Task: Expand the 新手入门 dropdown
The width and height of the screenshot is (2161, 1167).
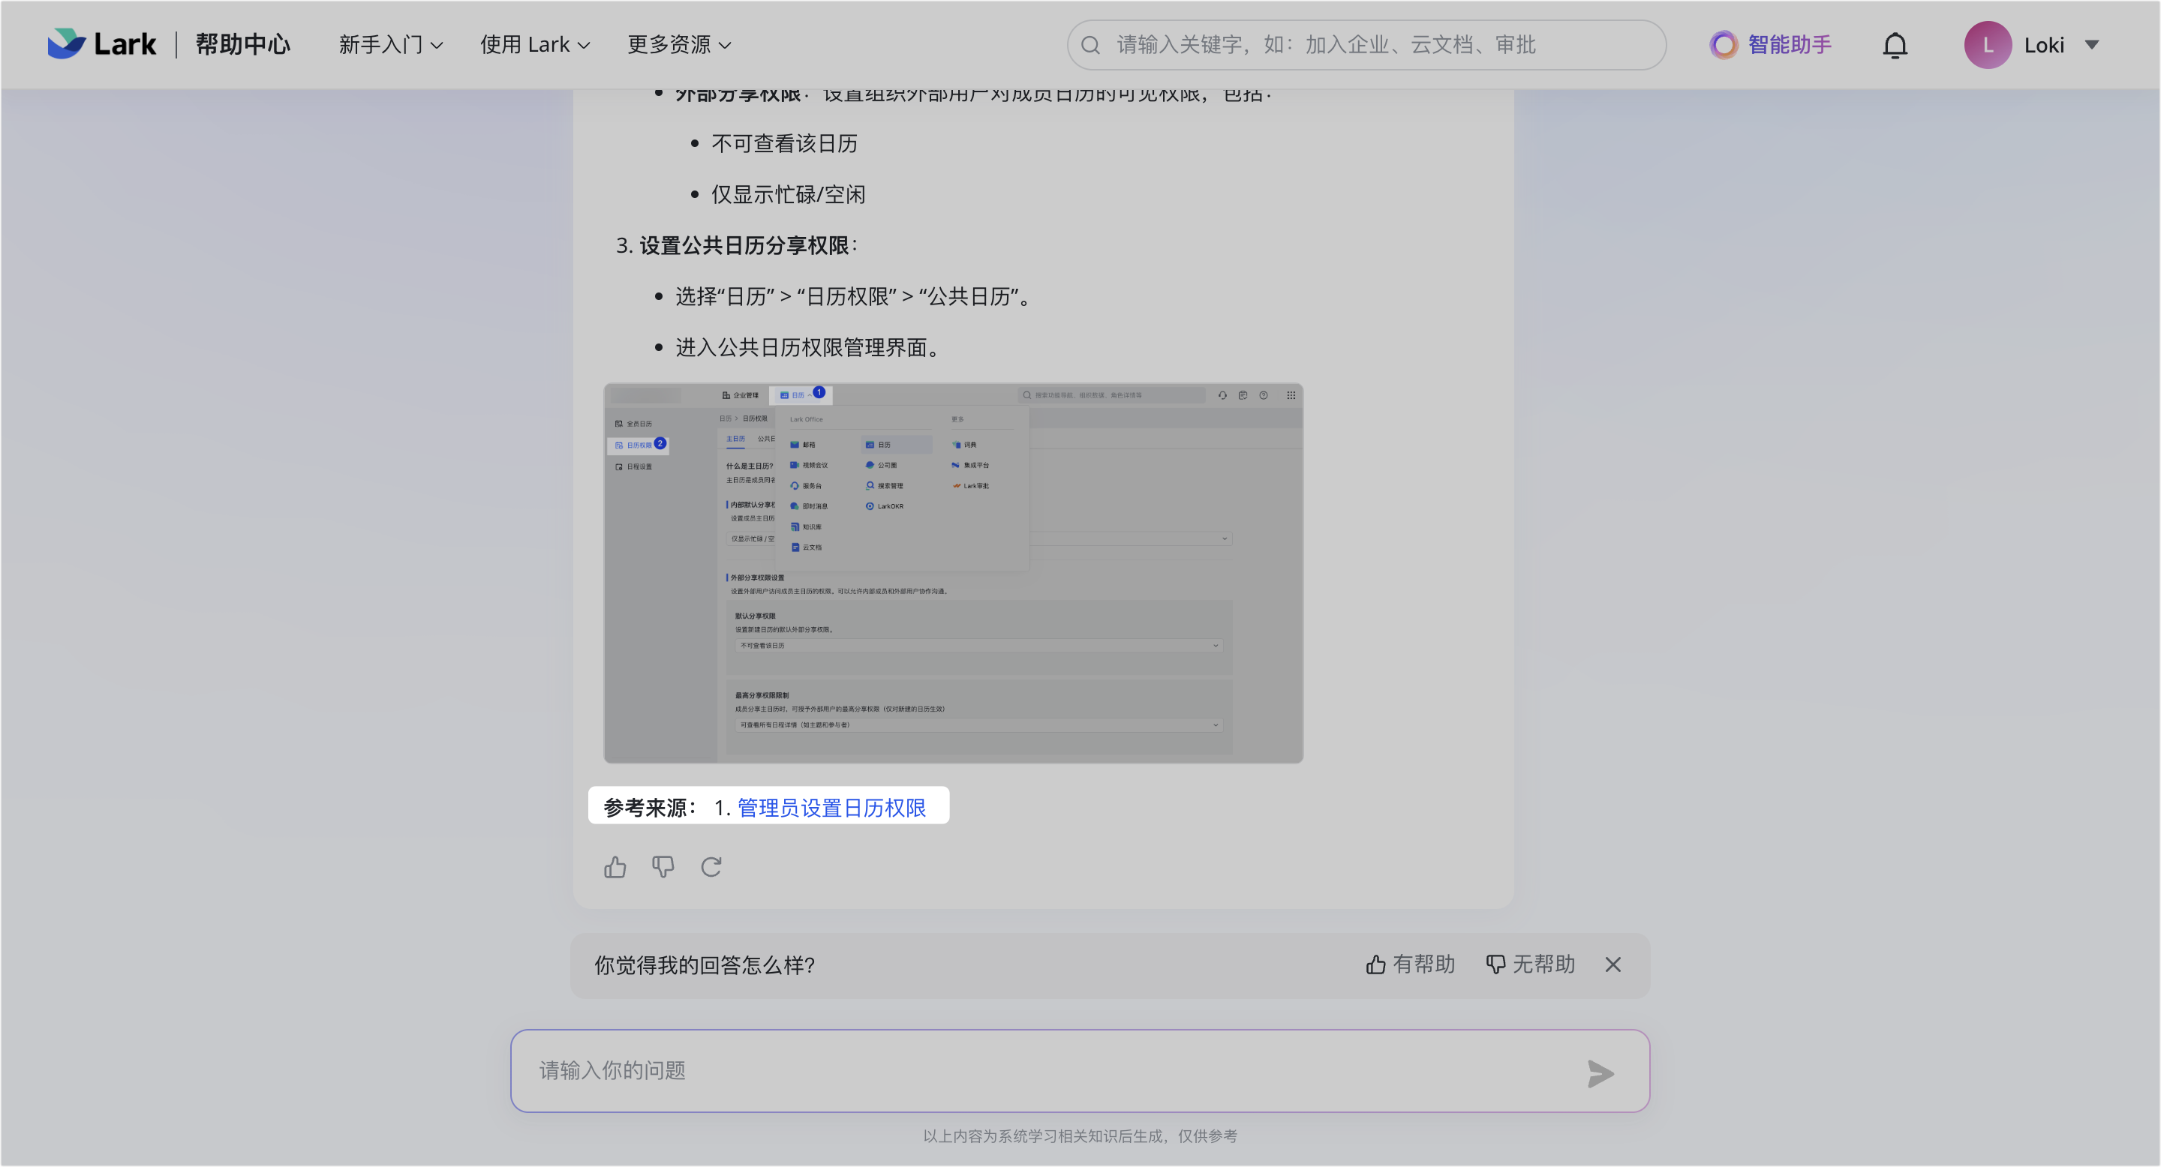Action: click(x=391, y=44)
